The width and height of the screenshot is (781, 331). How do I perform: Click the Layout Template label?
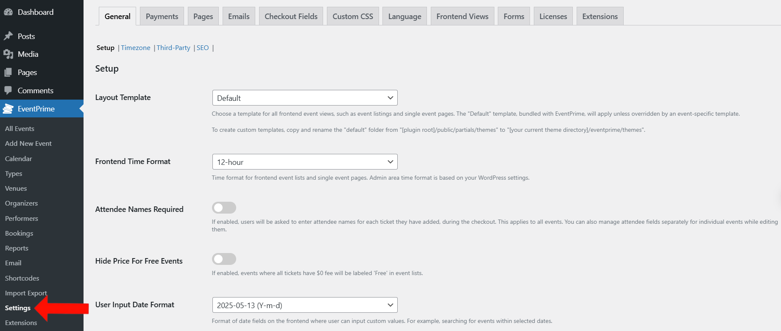pyautogui.click(x=123, y=97)
